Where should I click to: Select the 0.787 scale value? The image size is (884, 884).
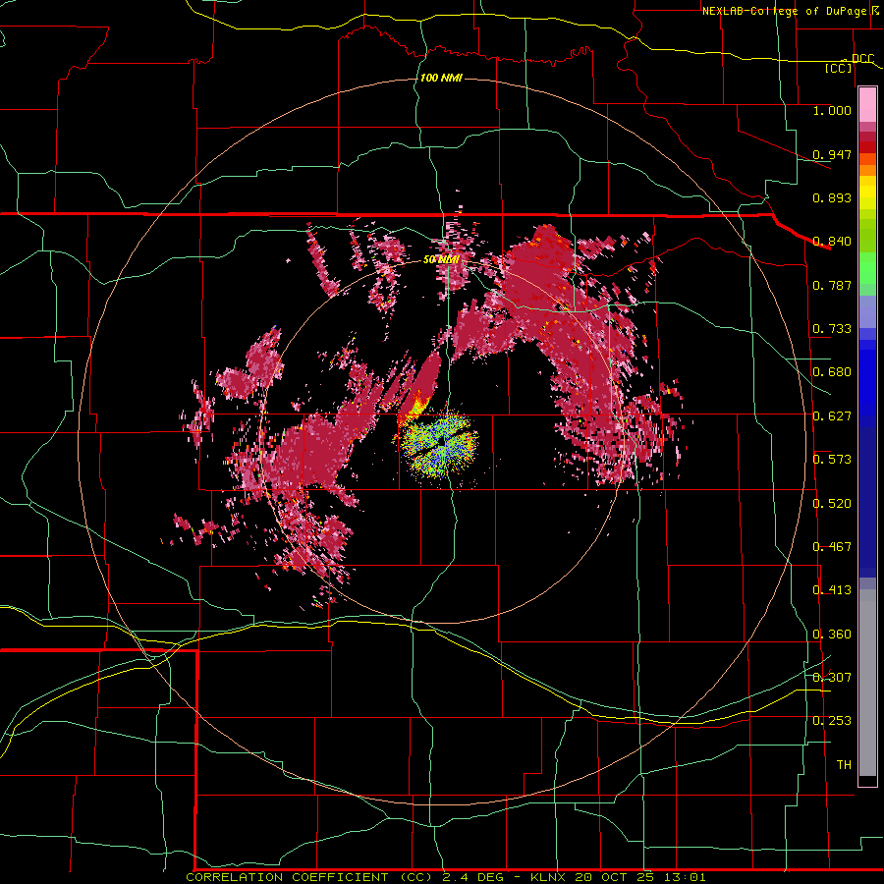(x=832, y=285)
